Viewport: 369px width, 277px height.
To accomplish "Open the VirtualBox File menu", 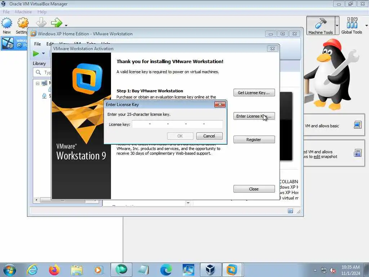I will 6,12.
